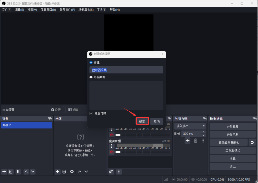The height and width of the screenshot is (183, 258).
Task: Open scene filters in the 场景 toolbar
Action: (x=19, y=172)
